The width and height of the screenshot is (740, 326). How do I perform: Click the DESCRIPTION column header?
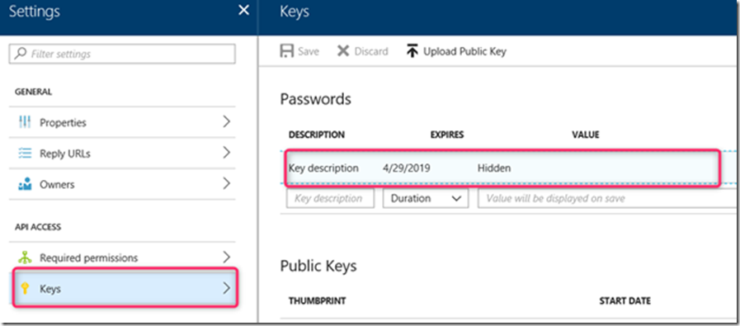click(317, 135)
